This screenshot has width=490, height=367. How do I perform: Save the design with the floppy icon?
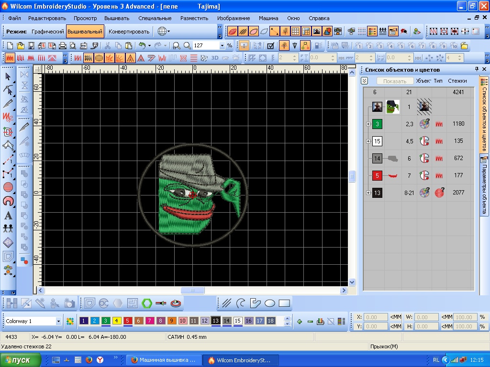click(31, 46)
